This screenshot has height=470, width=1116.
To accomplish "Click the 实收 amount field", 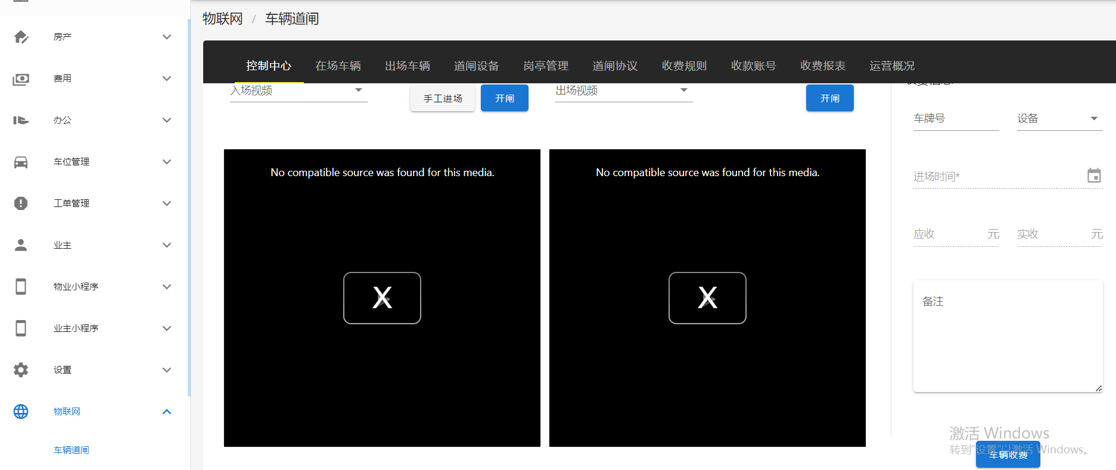I will click(1059, 234).
